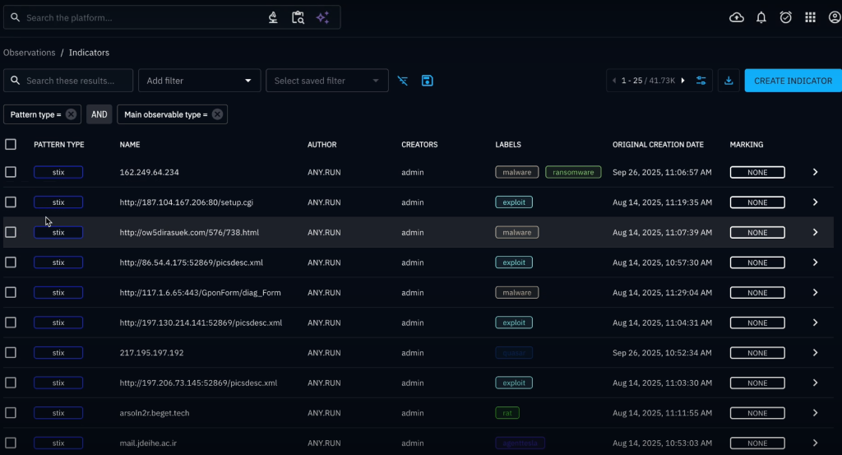
Task: Open list settings sliders icon
Action: click(701, 81)
